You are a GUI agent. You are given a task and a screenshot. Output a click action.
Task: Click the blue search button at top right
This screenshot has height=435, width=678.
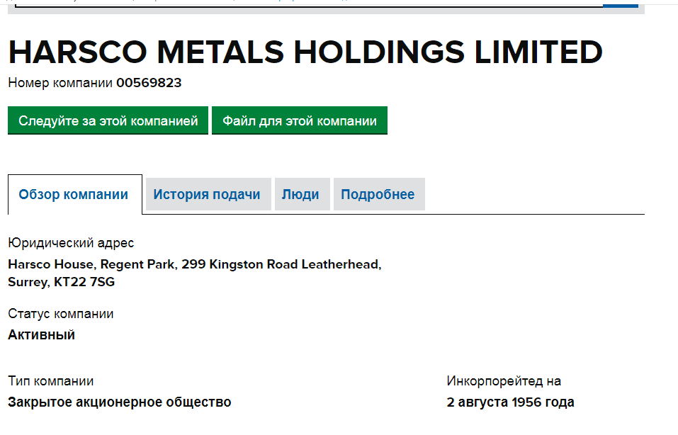621,3
